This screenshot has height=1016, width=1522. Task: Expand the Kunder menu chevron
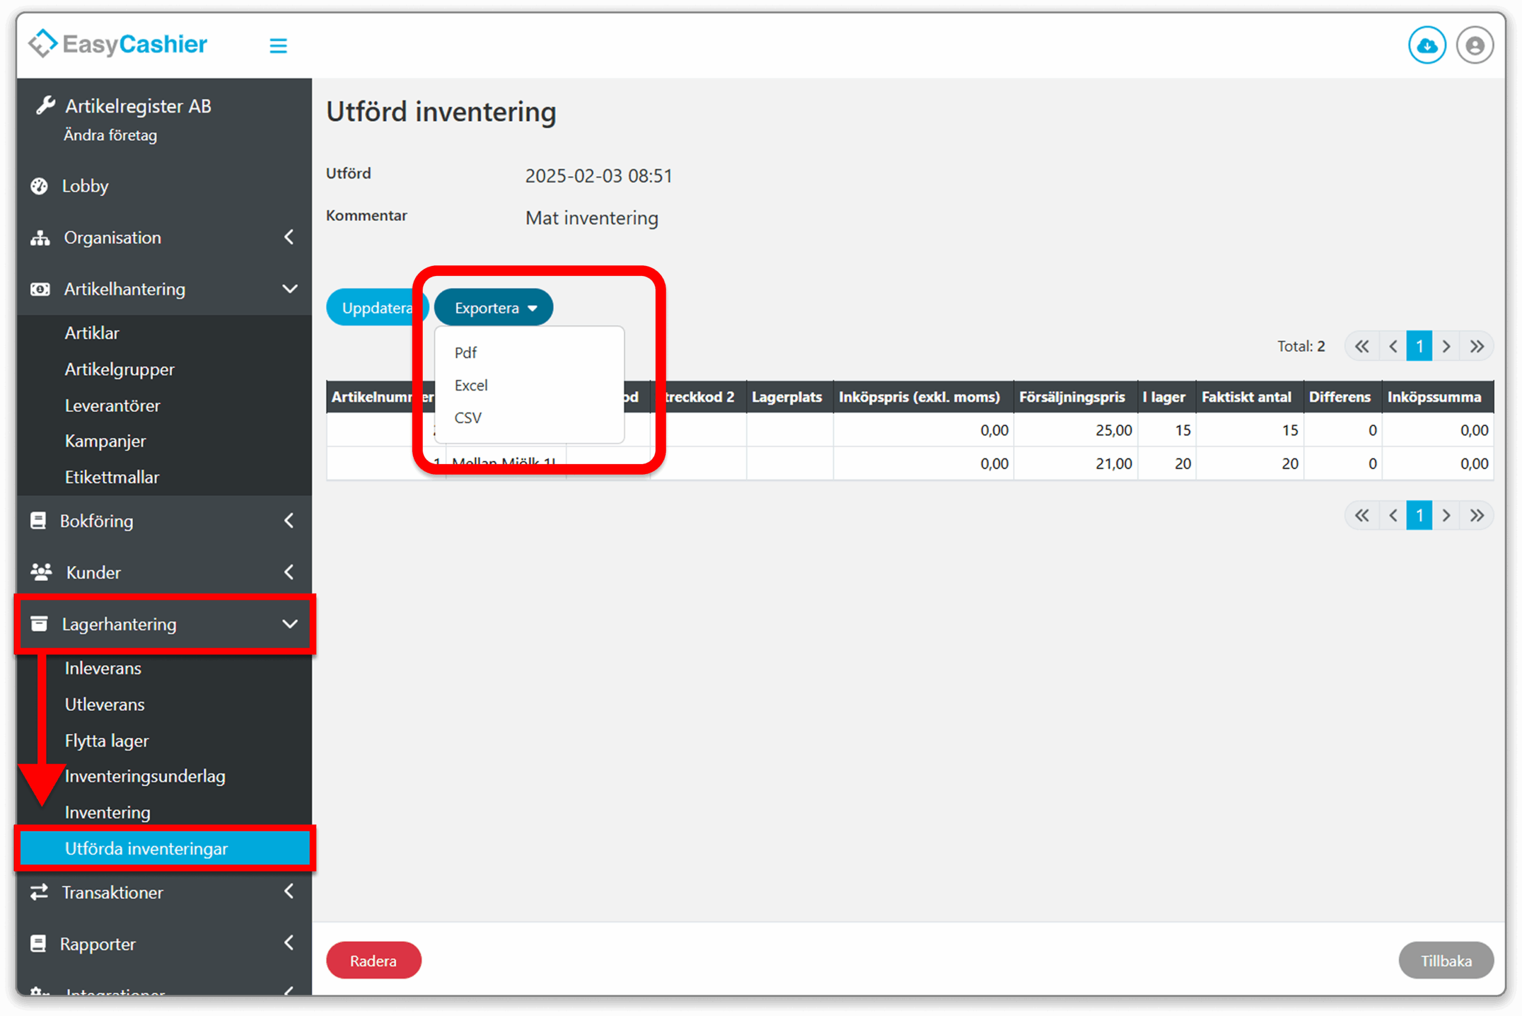tap(290, 572)
